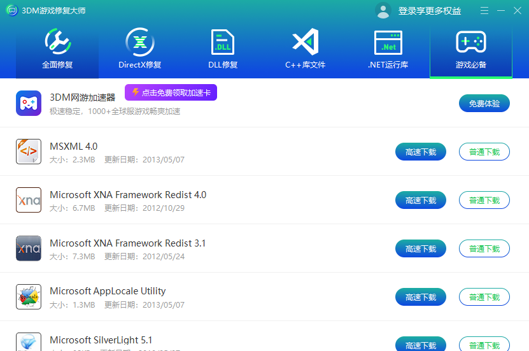Click the 3DM网游加速器 app icon
The image size is (529, 351).
(x=29, y=103)
